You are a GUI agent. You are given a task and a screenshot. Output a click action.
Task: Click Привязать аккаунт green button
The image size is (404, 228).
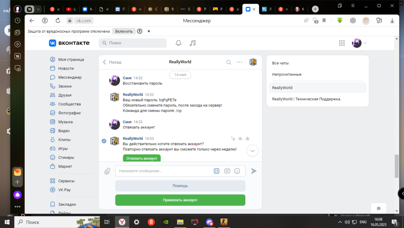click(x=180, y=200)
